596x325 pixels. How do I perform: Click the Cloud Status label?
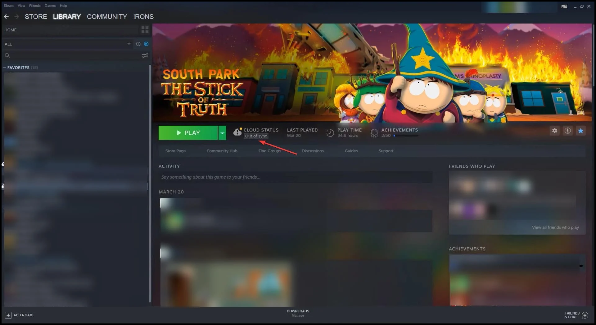click(261, 130)
